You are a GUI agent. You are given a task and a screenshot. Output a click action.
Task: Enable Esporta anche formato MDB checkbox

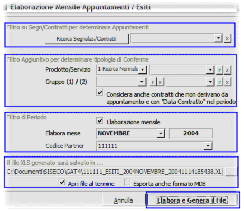[127, 183]
